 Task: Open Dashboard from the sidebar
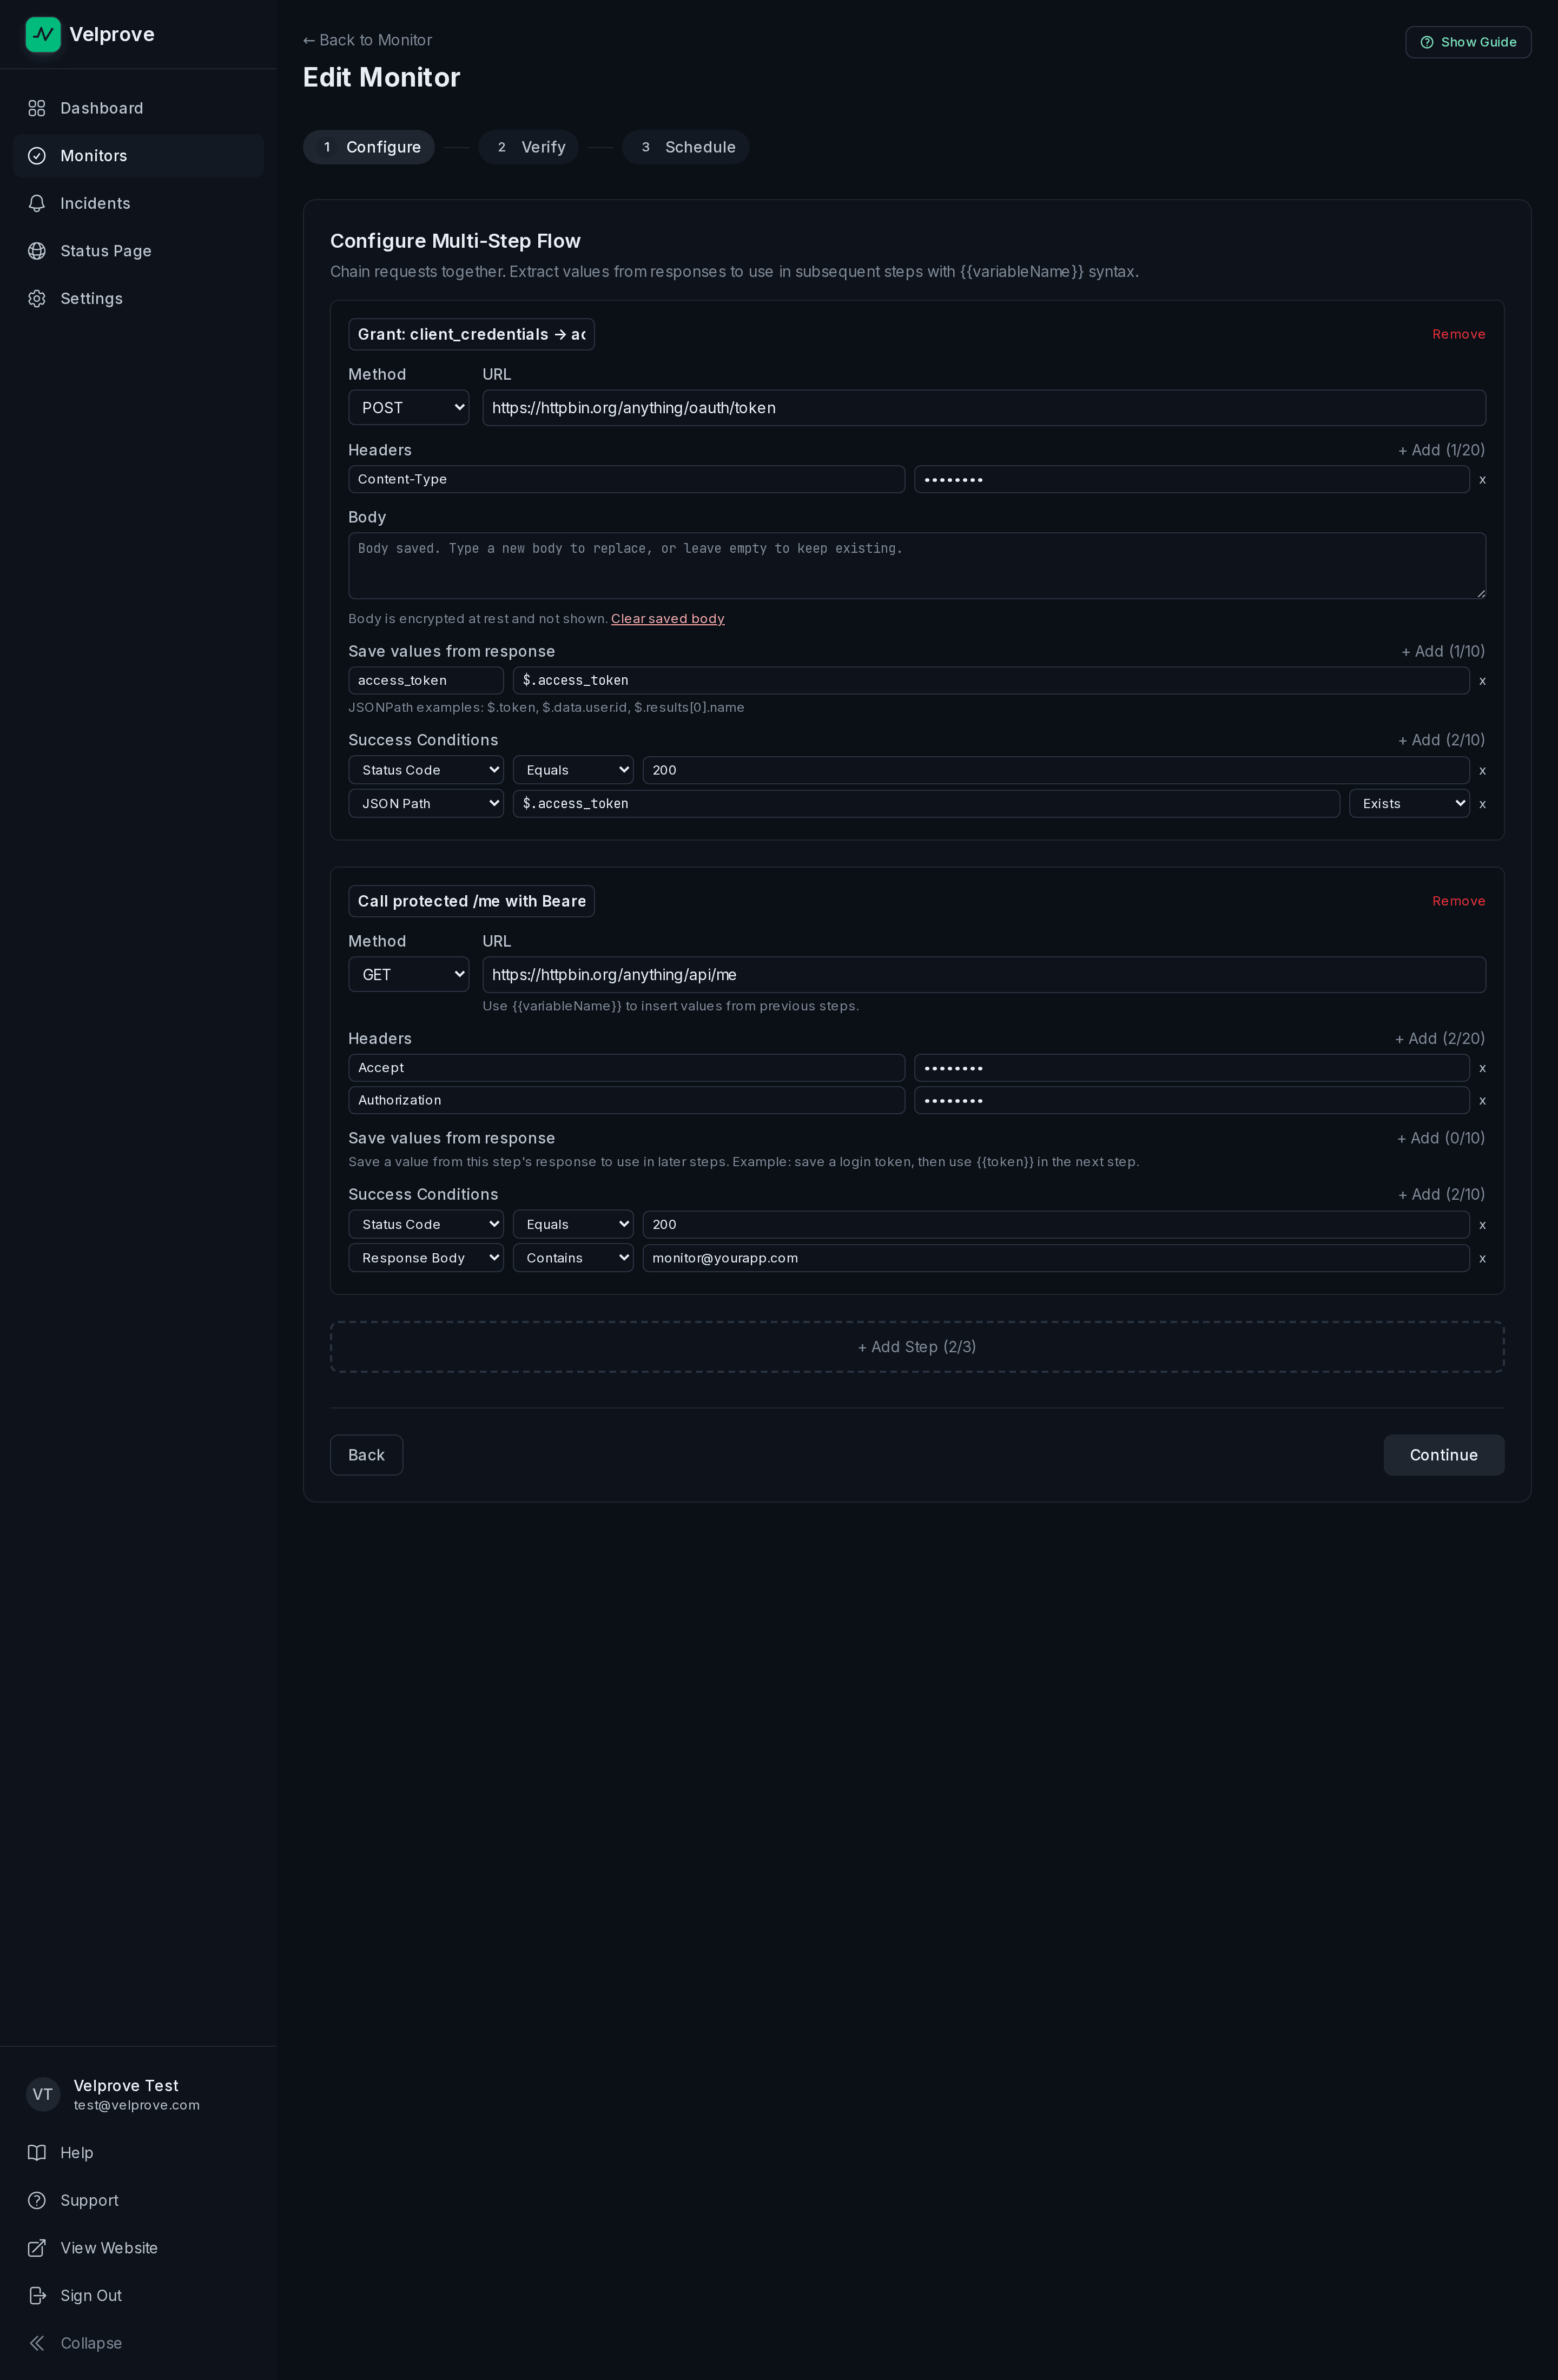pos(138,108)
